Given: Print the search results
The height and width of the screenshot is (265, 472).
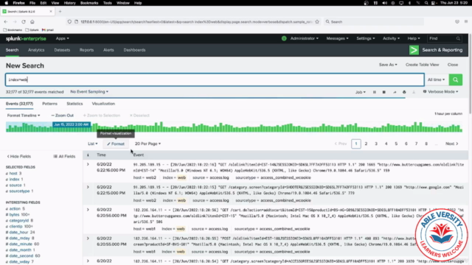Looking at the screenshot, I should click(x=404, y=92).
